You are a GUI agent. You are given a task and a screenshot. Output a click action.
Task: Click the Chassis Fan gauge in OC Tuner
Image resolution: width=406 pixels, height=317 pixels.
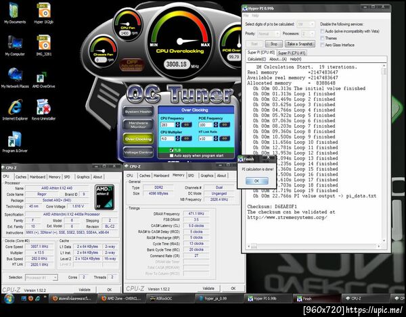tap(104, 51)
